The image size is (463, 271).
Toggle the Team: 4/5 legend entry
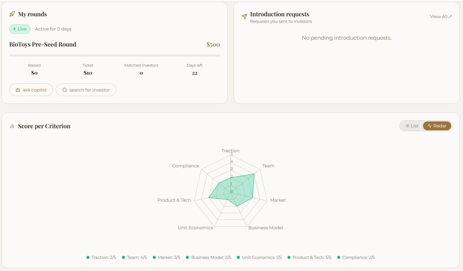134,257
